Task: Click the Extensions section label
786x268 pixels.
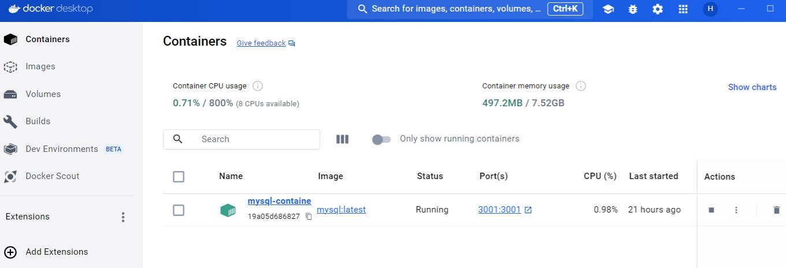Action: (27, 217)
